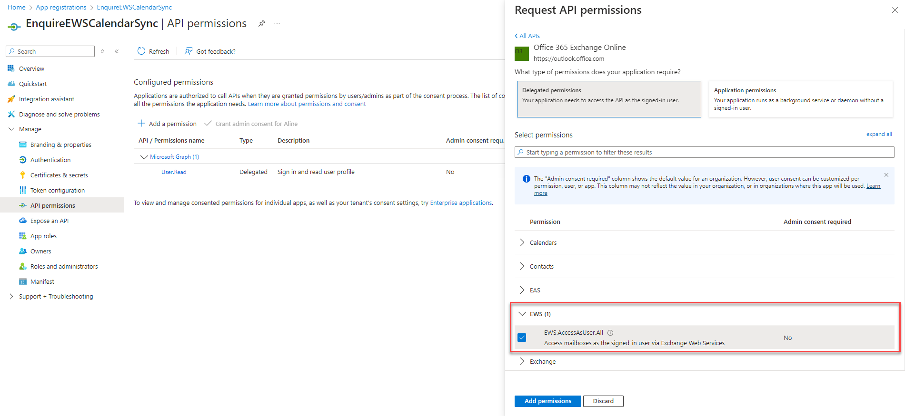The width and height of the screenshot is (905, 416).
Task: Open Enterprise applications link
Action: (461, 203)
